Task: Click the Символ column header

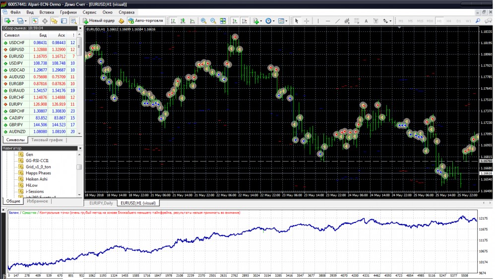Action: pyautogui.click(x=16, y=35)
